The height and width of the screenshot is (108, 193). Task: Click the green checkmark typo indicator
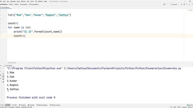tap(191, 10)
